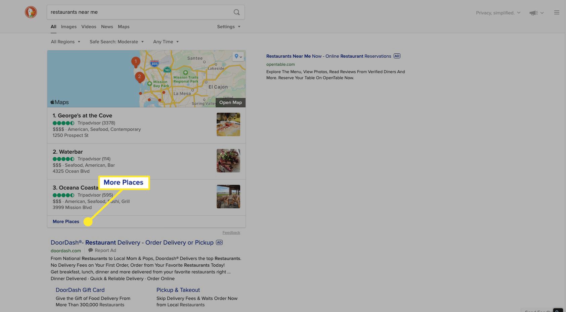Click Tripadvisor (3378) rating text
The width and height of the screenshot is (566, 312).
pyautogui.click(x=96, y=123)
